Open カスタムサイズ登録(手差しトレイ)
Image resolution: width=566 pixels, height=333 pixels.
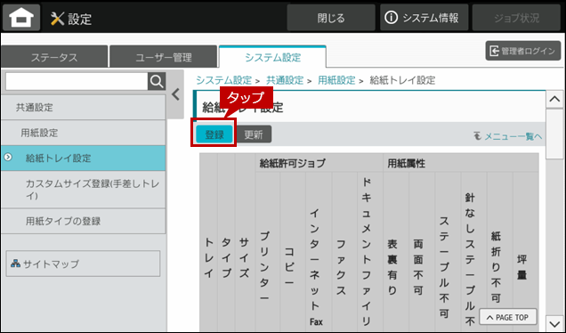tap(84, 190)
